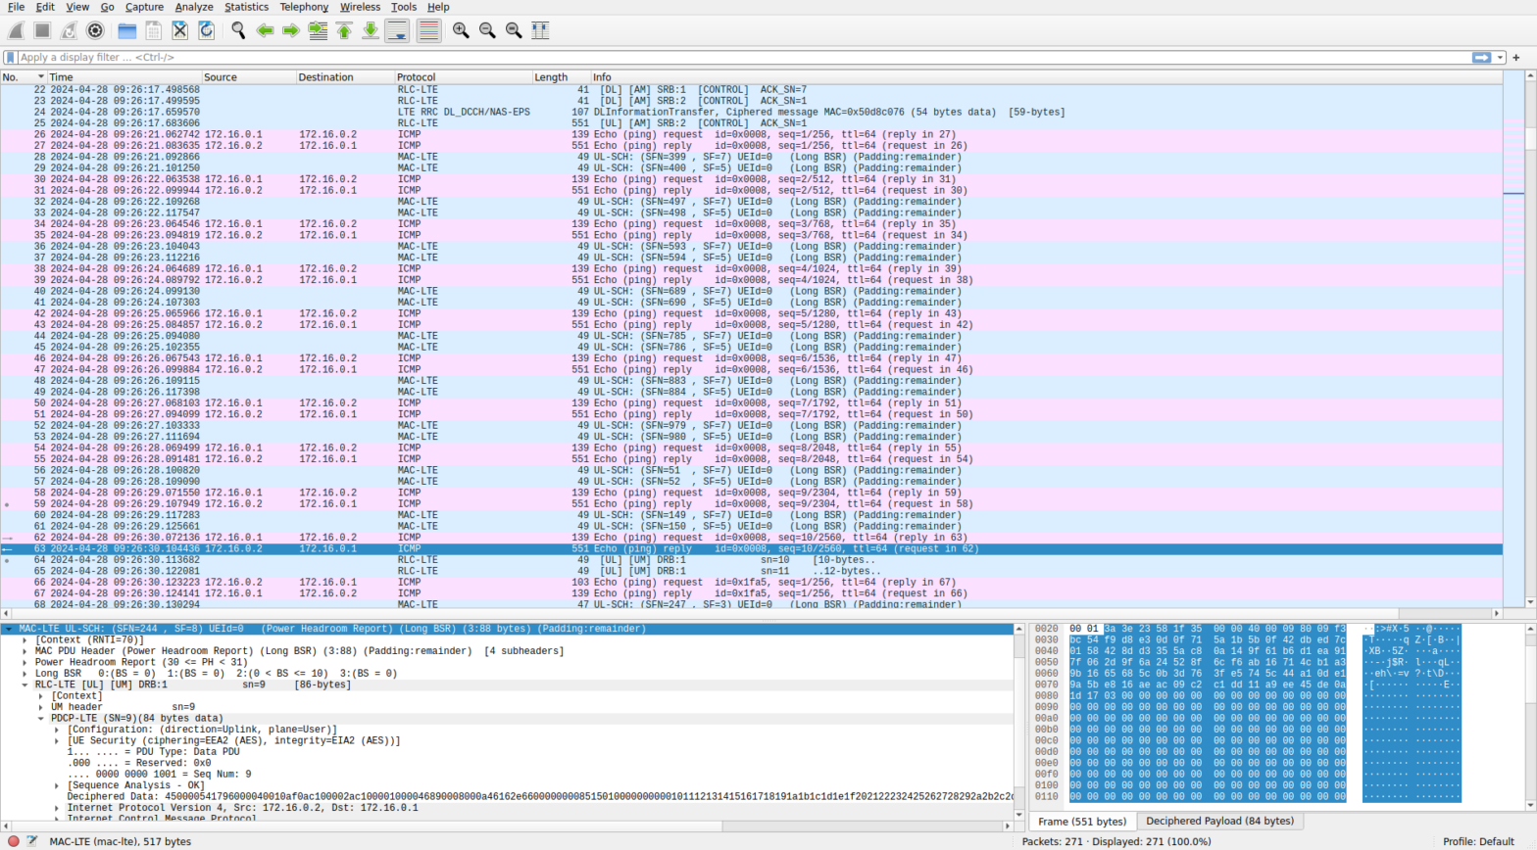Image resolution: width=1537 pixels, height=850 pixels.
Task: Open the Statistics menu
Action: pyautogui.click(x=246, y=7)
